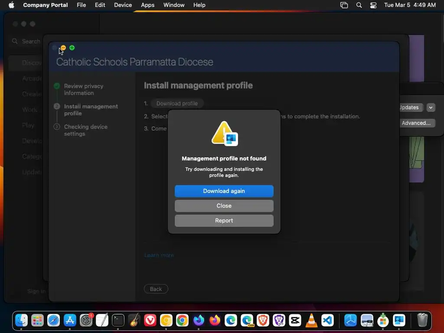Viewport: 444px width, 333px height.
Task: Expand the dropdown arrow next to Updates
Action: point(431,108)
